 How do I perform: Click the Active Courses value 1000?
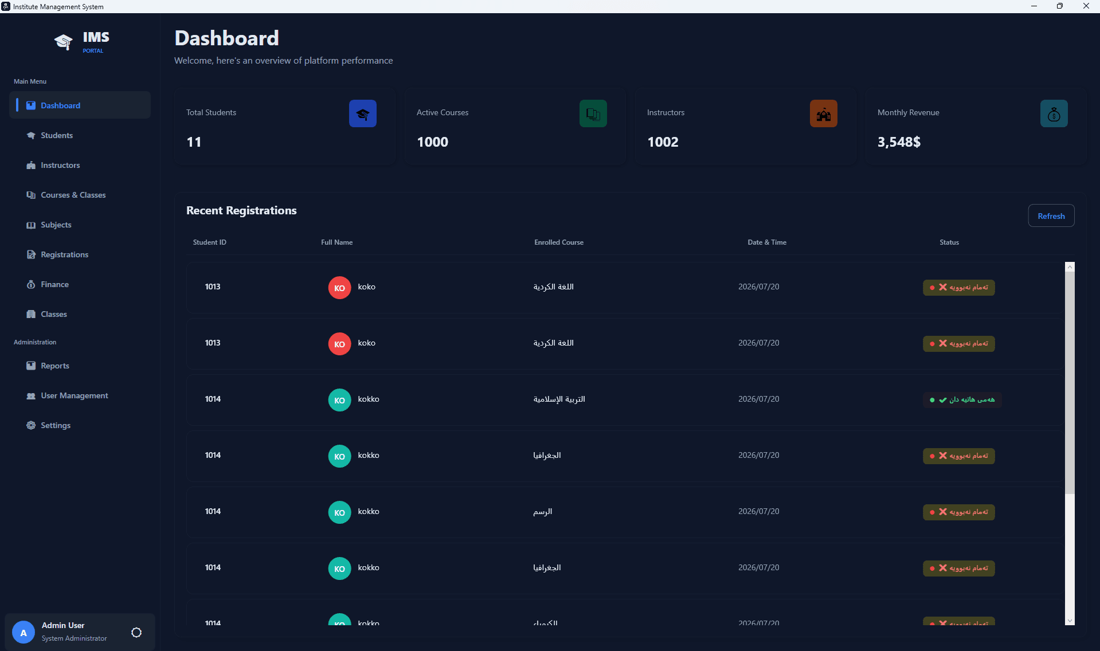[x=433, y=142]
